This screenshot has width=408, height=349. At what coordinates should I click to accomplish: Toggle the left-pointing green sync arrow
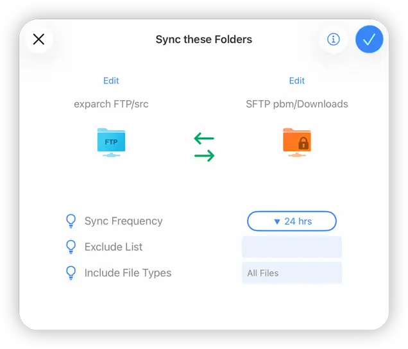(x=204, y=139)
